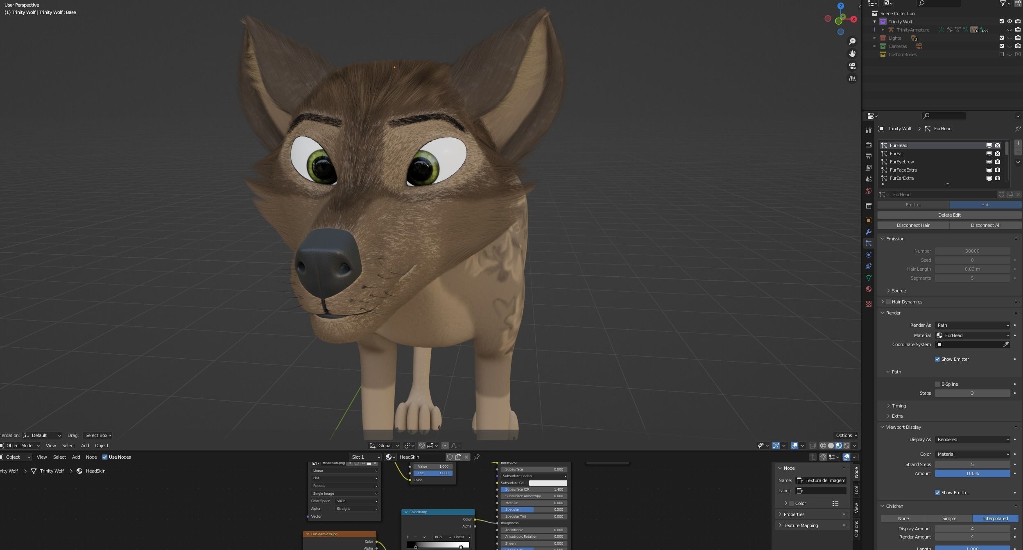Open the Output properties tab icon

coord(868,156)
